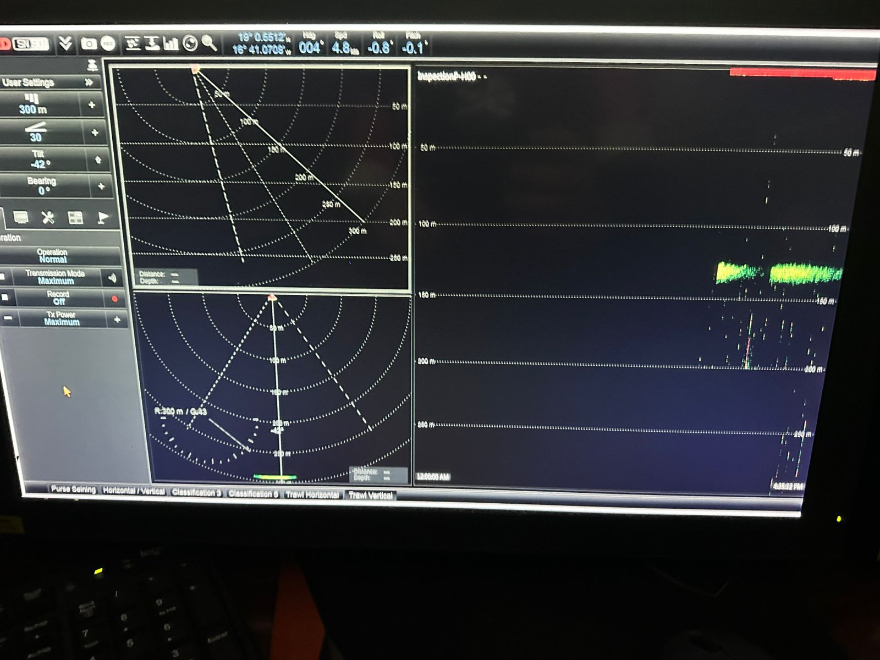Open the Display monitor icon tab
Image resolution: width=880 pixels, height=660 pixels.
pyautogui.click(x=21, y=218)
